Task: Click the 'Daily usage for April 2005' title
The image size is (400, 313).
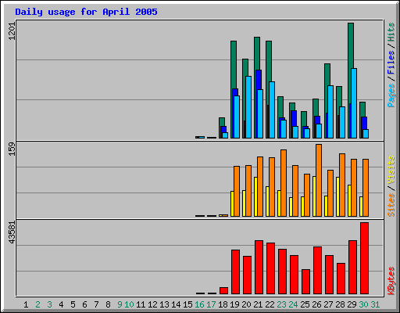Action: [86, 12]
